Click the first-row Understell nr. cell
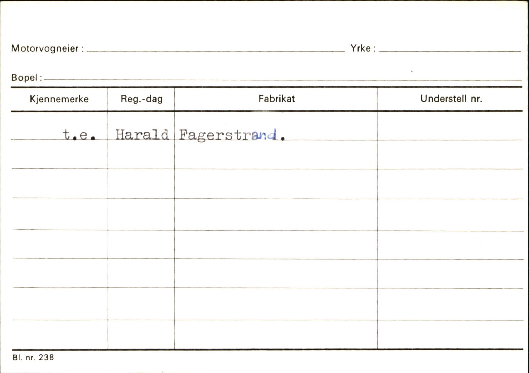Viewport: 529px width, 373px height. [449, 126]
